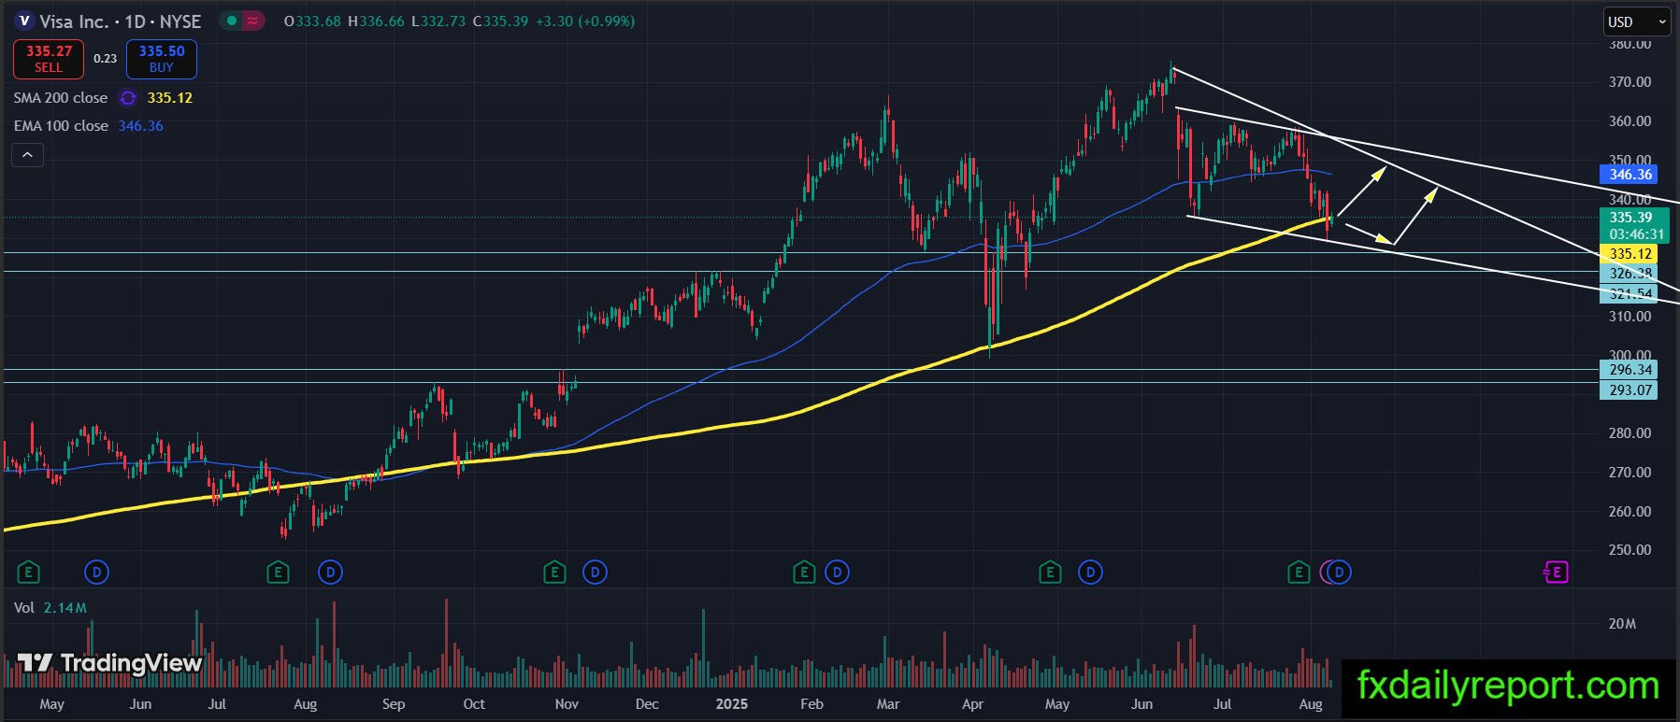Click the Apr label on the time axis
Viewport: 1680px width, 722px height.
click(972, 704)
